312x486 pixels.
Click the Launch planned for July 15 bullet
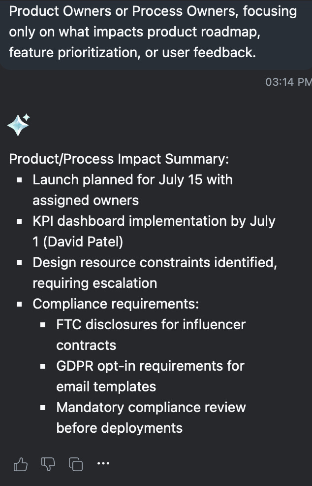click(132, 190)
